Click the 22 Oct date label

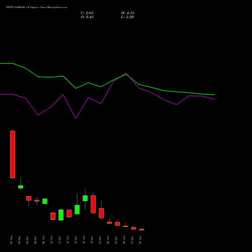click(108, 240)
